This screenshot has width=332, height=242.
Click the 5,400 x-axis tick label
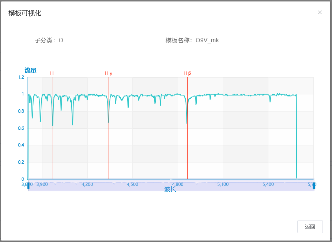click(x=268, y=184)
